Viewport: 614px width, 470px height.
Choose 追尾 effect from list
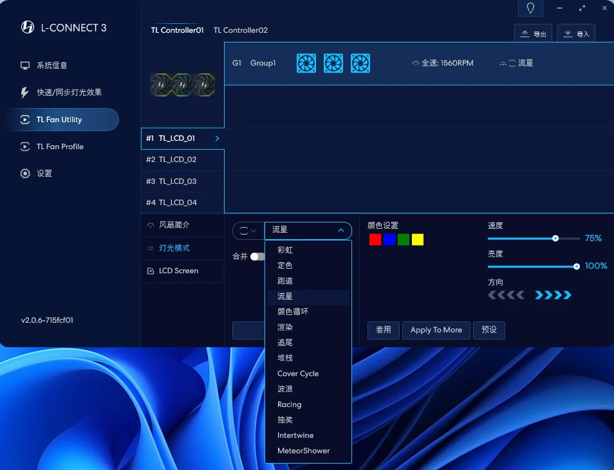pos(308,343)
